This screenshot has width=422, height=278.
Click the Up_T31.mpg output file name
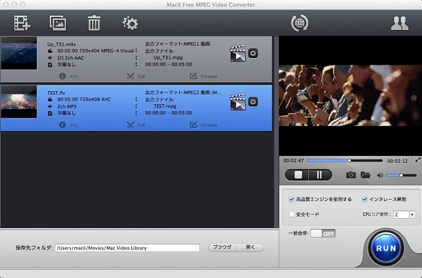[x=168, y=58]
